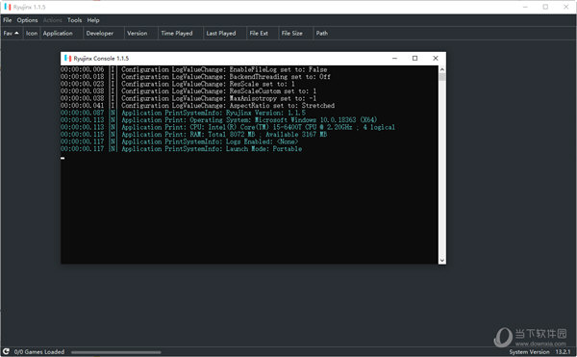Click the 'RAM: Total 8072 MB' console line

click(x=193, y=135)
